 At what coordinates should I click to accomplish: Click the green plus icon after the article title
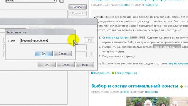coord(182,86)
